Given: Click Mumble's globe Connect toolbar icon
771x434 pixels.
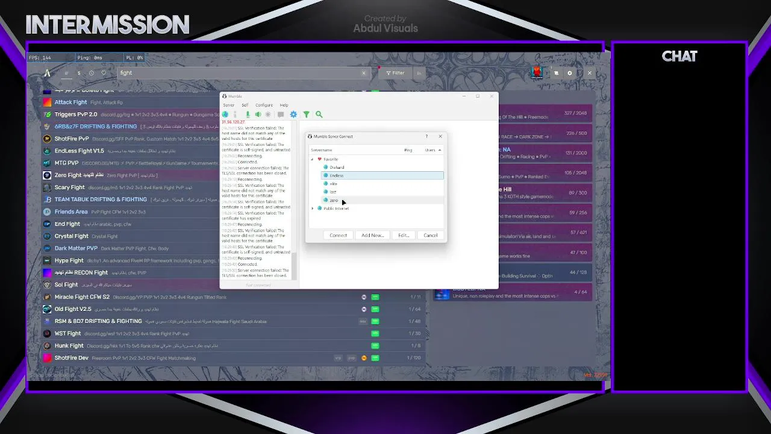Looking at the screenshot, I should [225, 115].
